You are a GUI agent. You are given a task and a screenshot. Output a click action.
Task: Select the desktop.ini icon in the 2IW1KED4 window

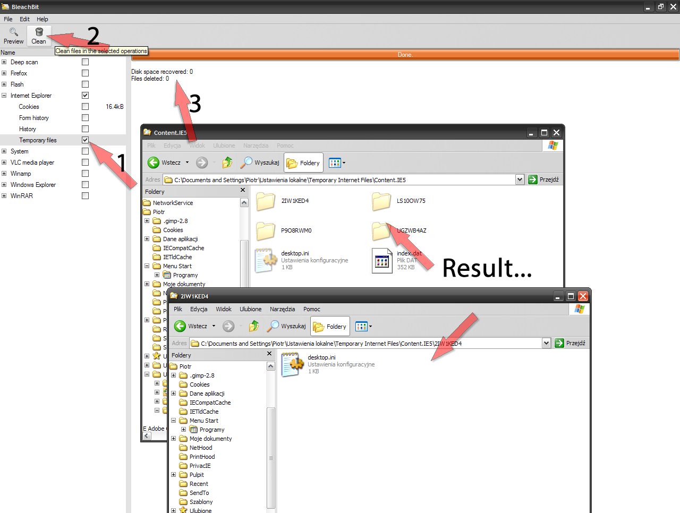tap(292, 365)
